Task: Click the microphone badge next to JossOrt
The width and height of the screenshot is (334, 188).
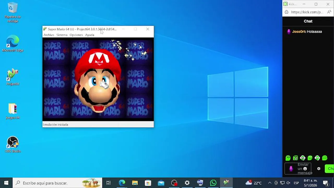Action: pyautogui.click(x=289, y=32)
